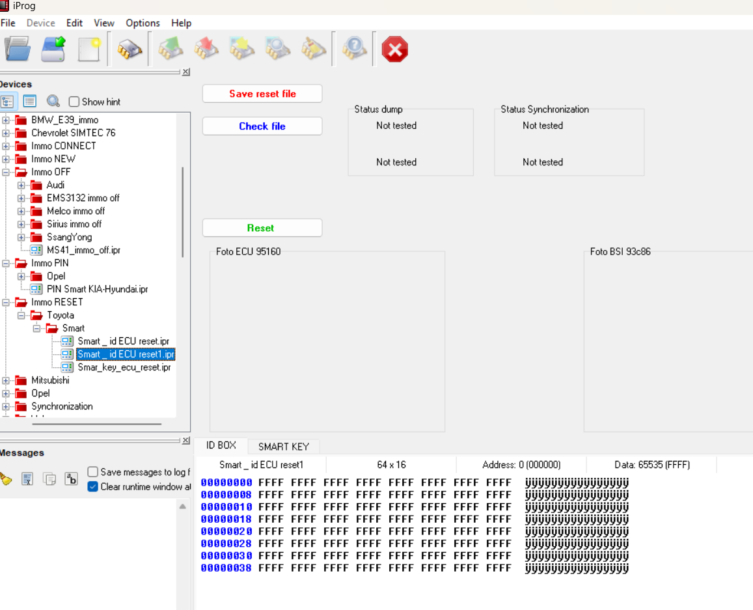Click the magnifier search icon in Devices panel
Image resolution: width=753 pixels, height=610 pixels.
pyautogui.click(x=53, y=102)
